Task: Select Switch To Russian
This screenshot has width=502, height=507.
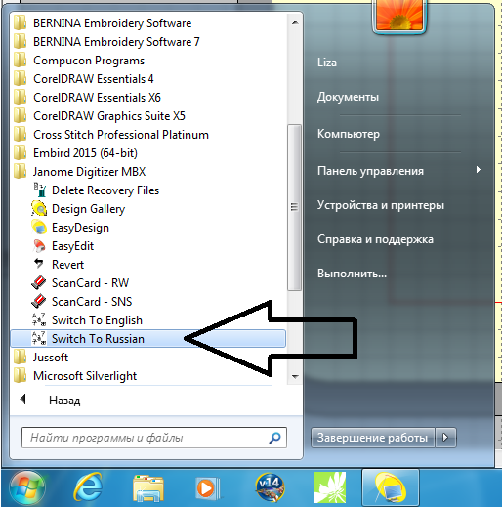Action: pos(148,339)
